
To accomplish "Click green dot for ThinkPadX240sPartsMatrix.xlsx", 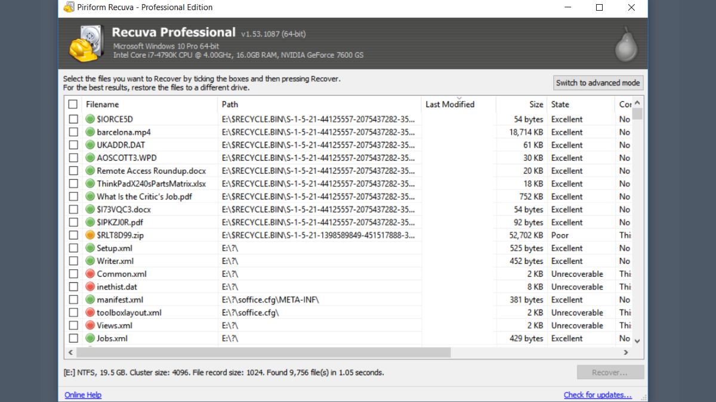I will pyautogui.click(x=91, y=183).
